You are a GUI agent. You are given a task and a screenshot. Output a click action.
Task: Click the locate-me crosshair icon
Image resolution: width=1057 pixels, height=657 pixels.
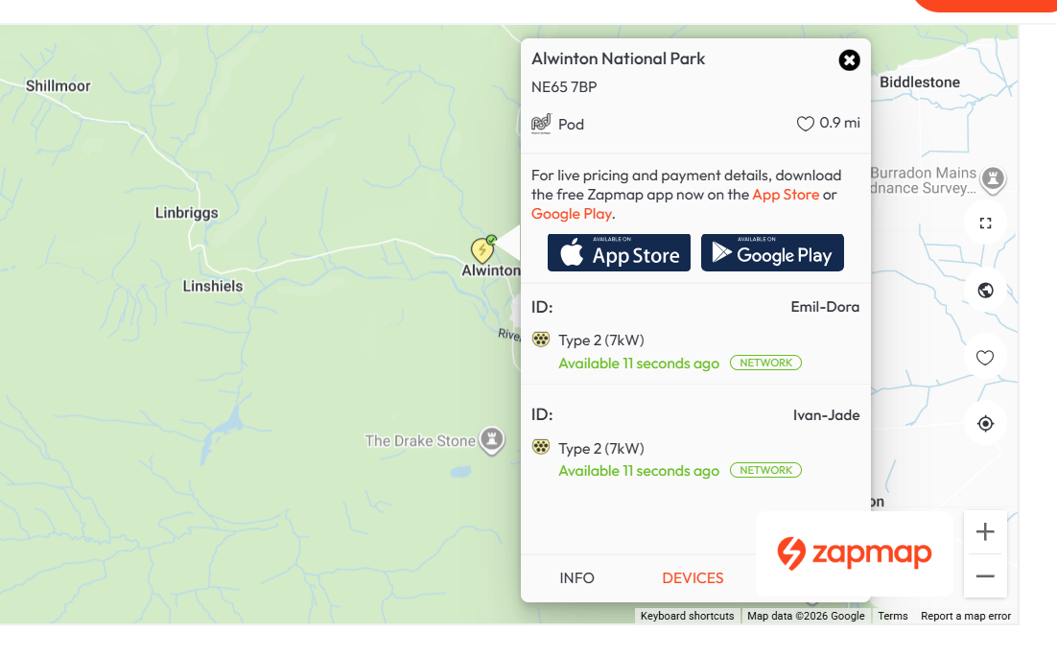click(x=985, y=423)
